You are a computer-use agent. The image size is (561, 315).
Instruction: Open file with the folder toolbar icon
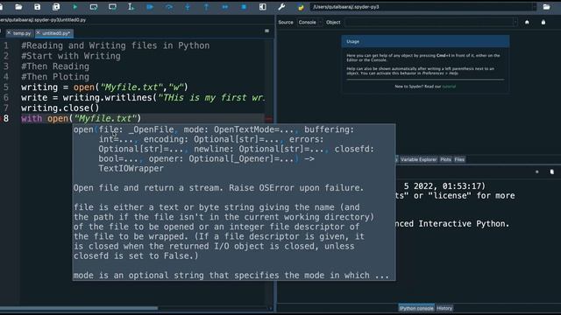point(18,7)
